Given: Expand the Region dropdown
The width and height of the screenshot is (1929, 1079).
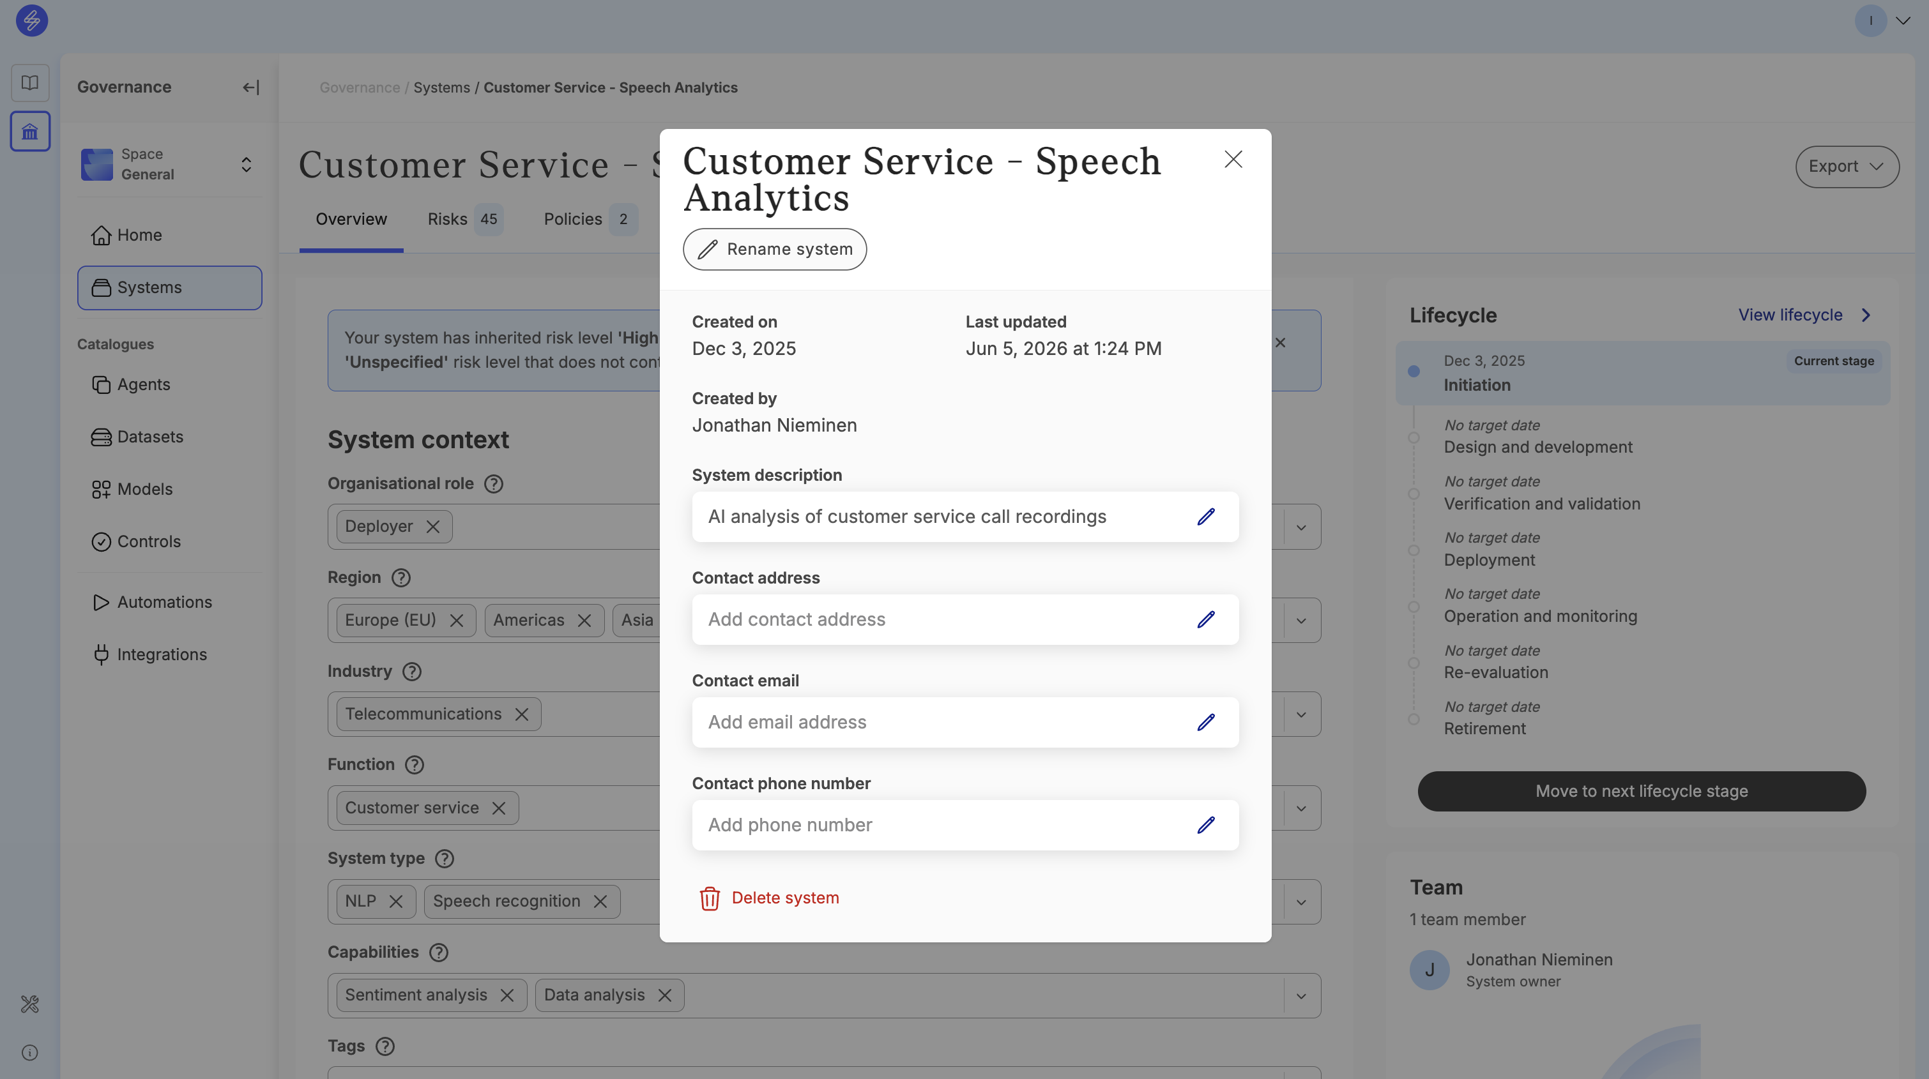Looking at the screenshot, I should (1302, 621).
